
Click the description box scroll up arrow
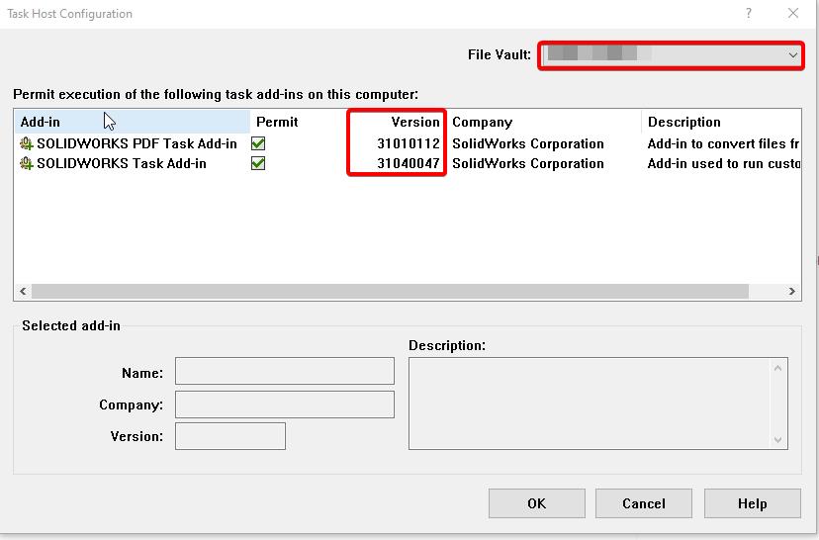click(x=777, y=368)
